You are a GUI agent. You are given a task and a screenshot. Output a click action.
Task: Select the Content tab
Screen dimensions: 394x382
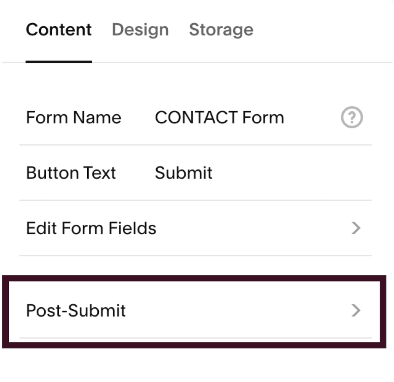(59, 30)
